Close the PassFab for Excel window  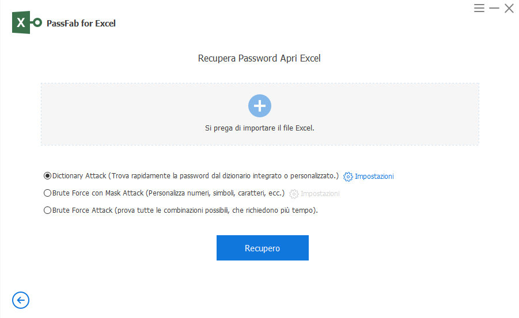click(509, 8)
